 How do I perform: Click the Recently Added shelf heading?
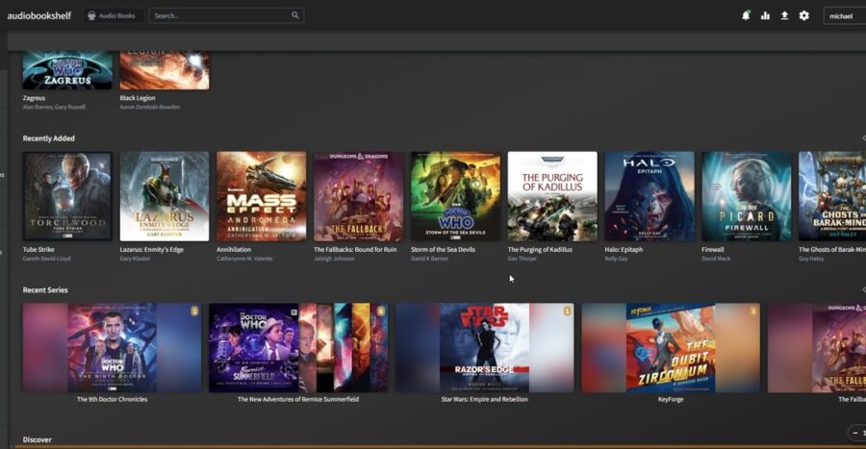tap(49, 138)
